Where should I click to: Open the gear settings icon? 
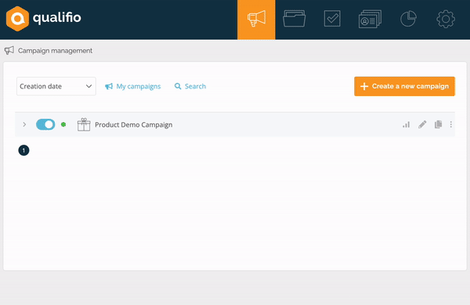click(446, 19)
